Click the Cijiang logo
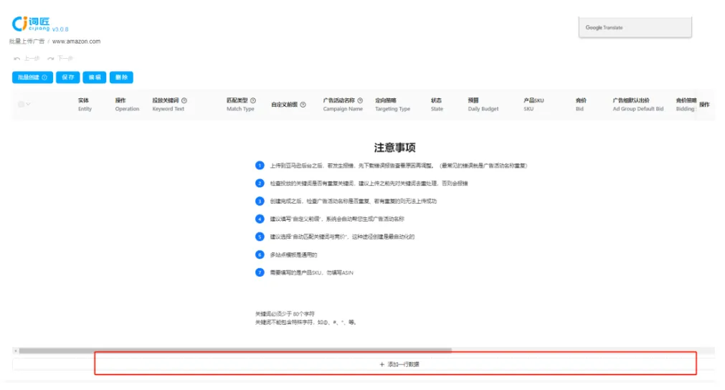This screenshot has width=725, height=390. (x=31, y=24)
